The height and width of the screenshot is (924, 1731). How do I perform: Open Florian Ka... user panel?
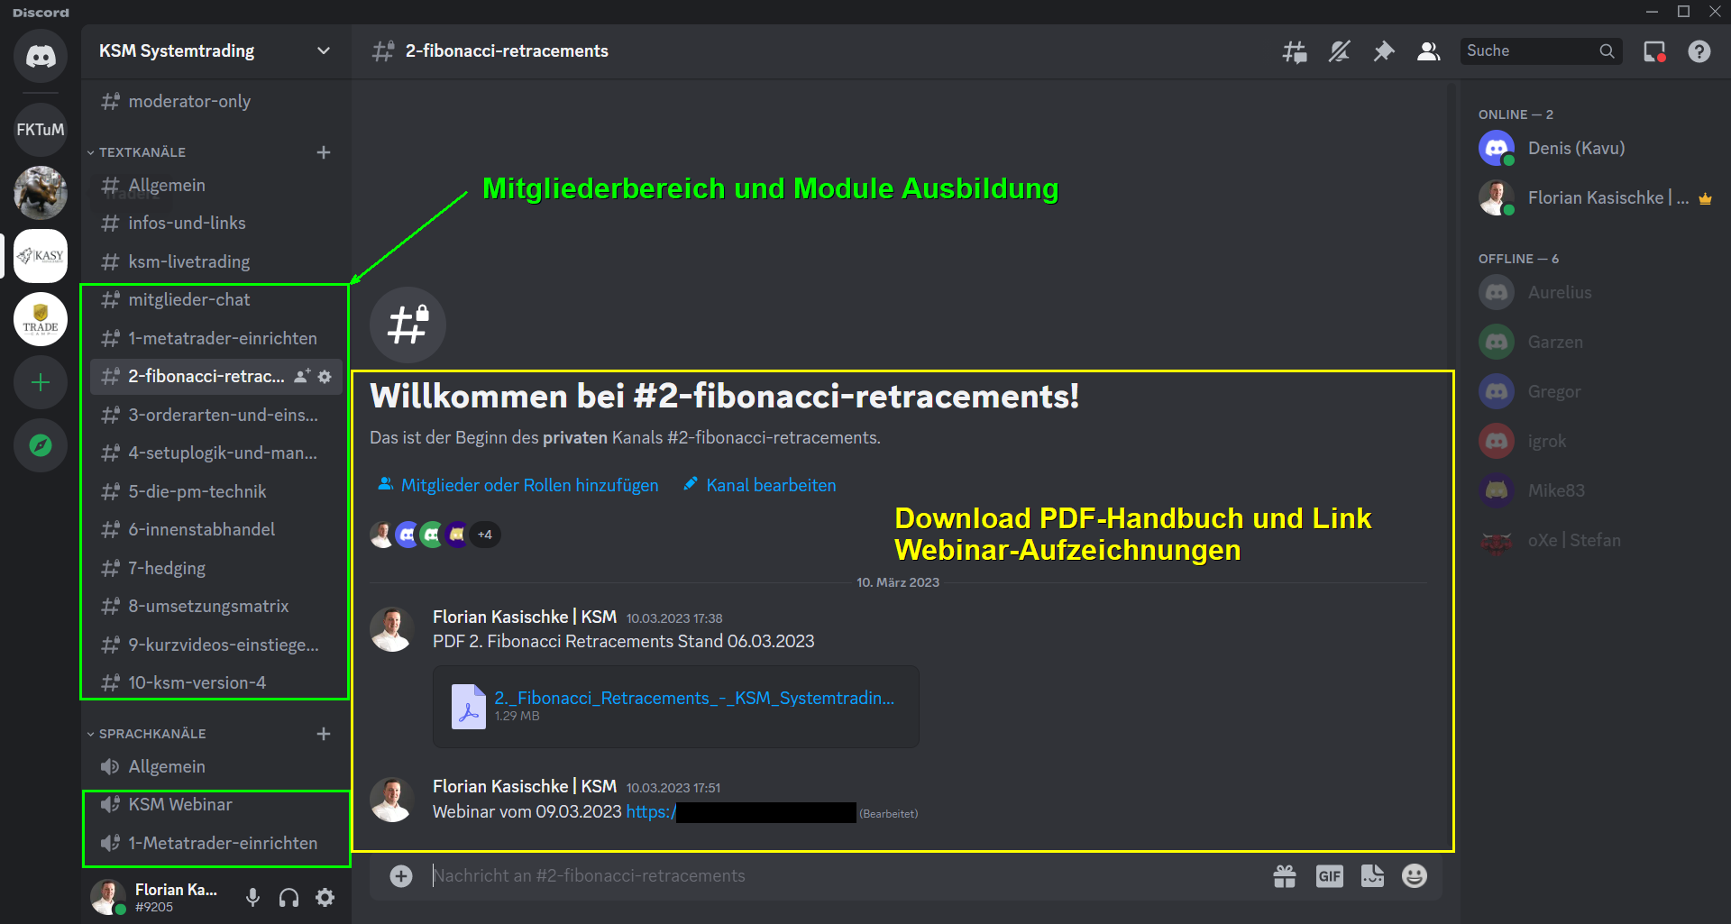pyautogui.click(x=156, y=897)
